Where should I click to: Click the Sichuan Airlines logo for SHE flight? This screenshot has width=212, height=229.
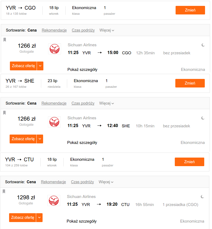54,122
